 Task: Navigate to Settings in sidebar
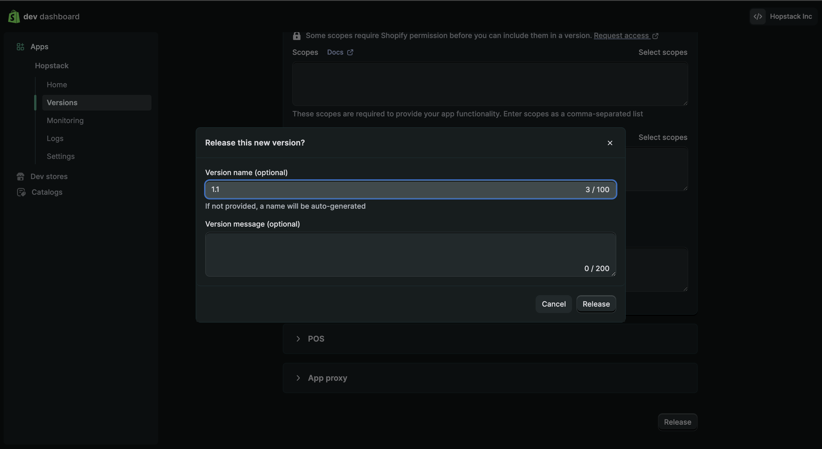pos(61,156)
